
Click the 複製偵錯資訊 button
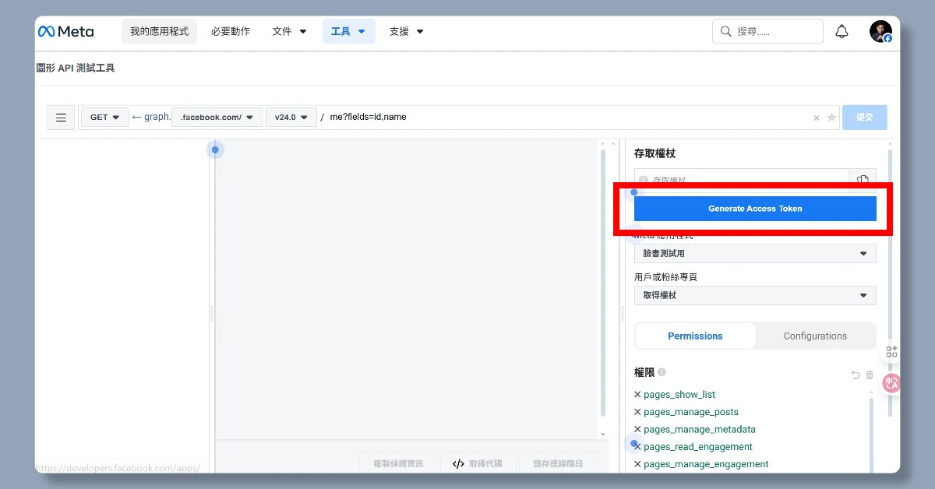[398, 463]
